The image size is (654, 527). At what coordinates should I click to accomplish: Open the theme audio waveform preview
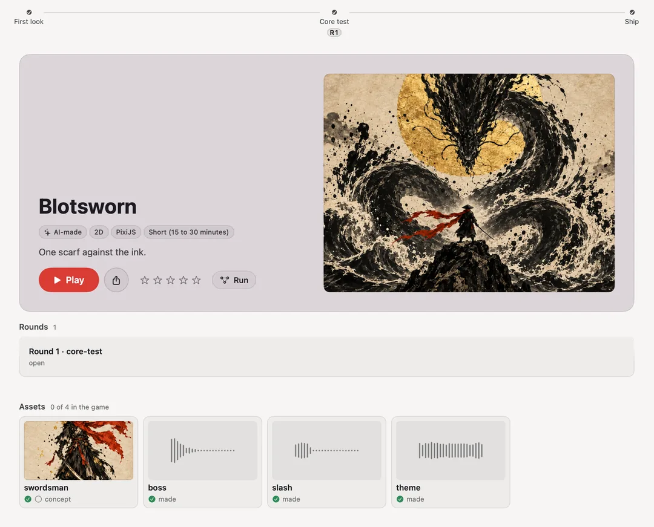[x=451, y=450]
